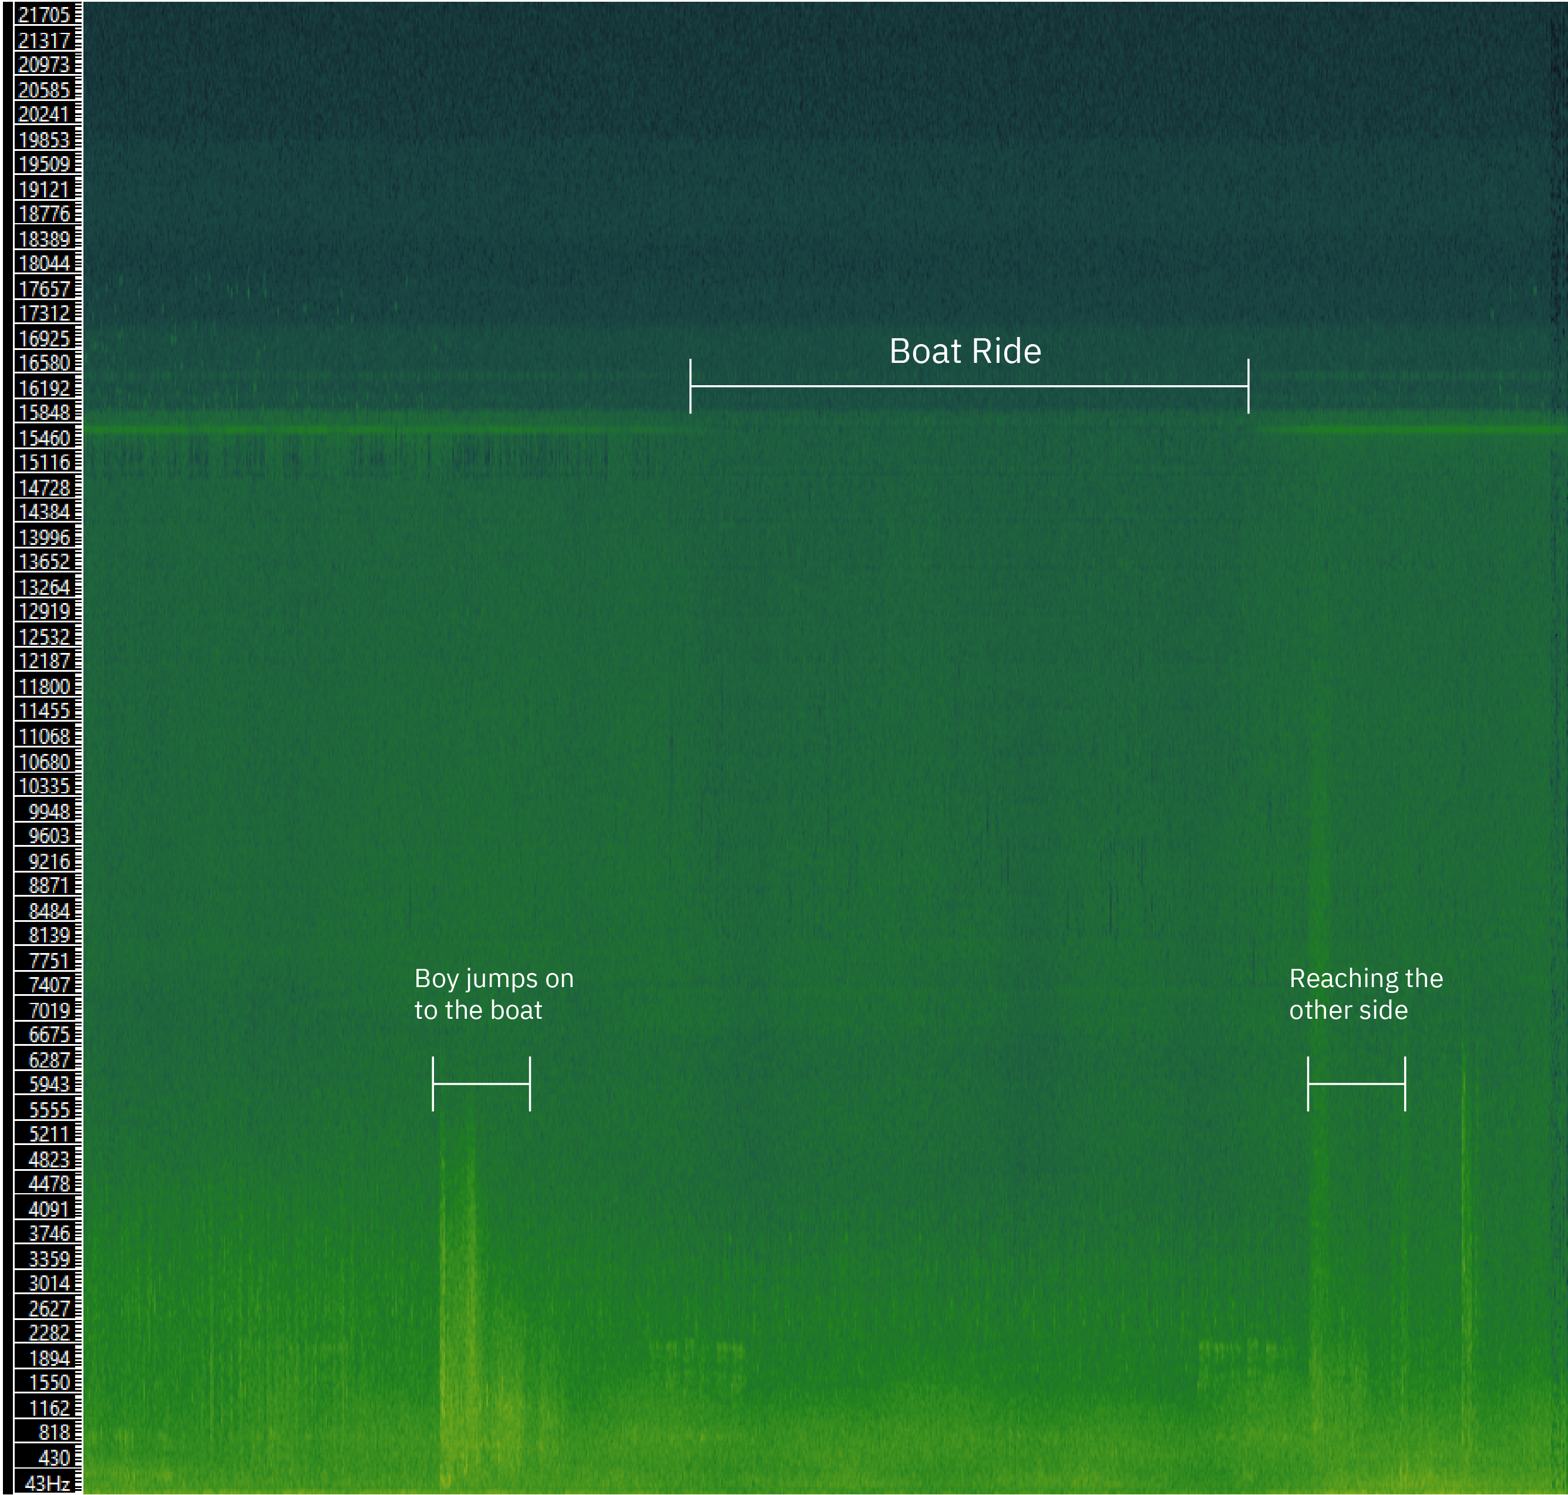The image size is (1568, 1495).
Task: Click the 9216 axis value
Action: click(x=49, y=861)
